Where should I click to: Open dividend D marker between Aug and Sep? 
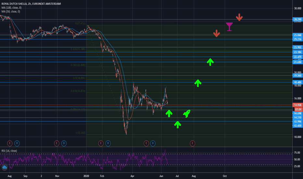pos(17,143)
